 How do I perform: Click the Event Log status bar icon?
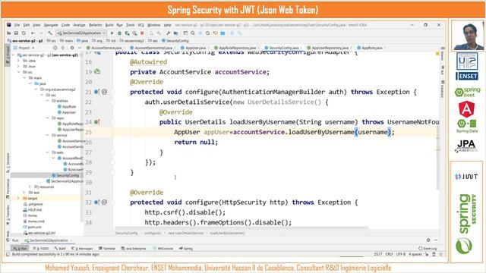pos(428,248)
